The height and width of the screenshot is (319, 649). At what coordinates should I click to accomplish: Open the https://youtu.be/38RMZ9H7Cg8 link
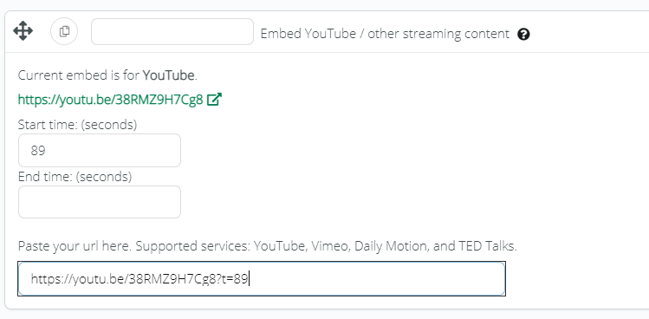coord(111,100)
